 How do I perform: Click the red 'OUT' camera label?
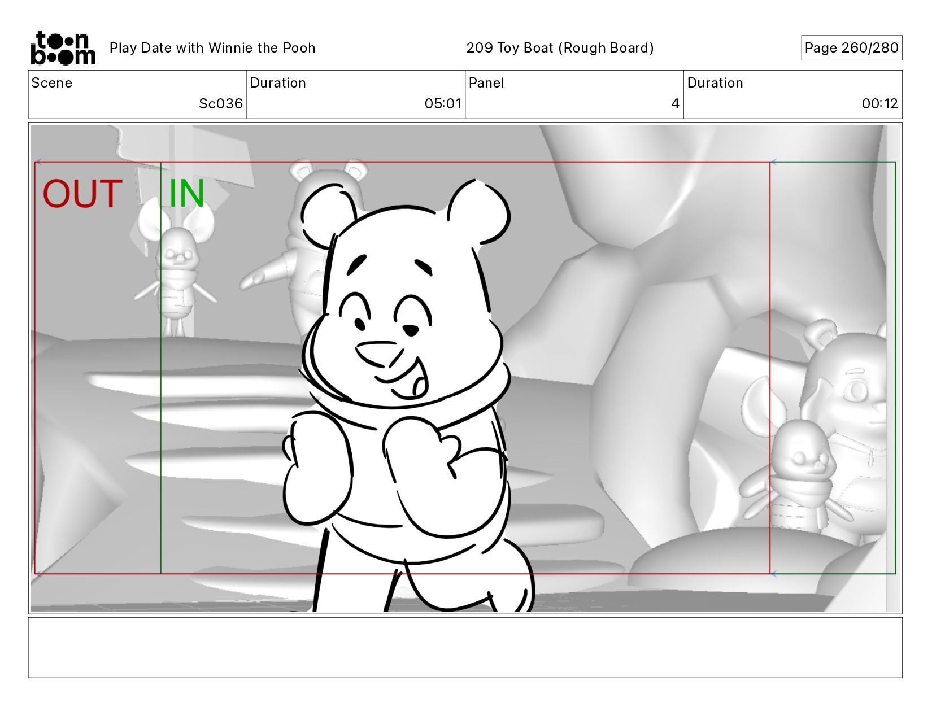82,194
